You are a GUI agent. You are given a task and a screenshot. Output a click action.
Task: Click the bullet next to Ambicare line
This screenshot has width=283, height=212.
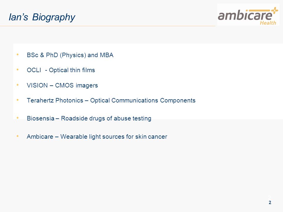click(17, 136)
